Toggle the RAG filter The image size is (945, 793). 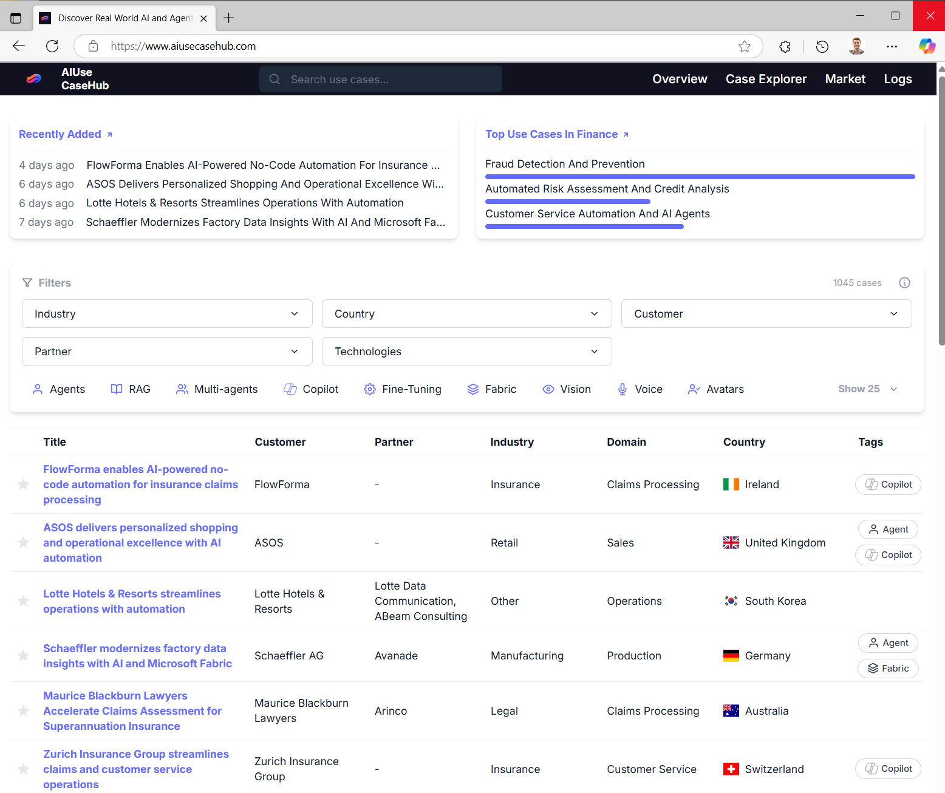131,389
